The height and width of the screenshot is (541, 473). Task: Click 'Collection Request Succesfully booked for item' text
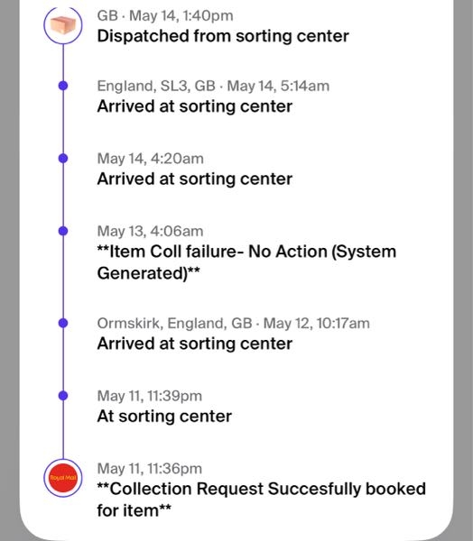261,500
